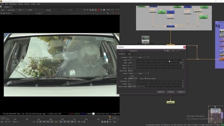
Task: Click the Revert button
Action: [x=161, y=92]
